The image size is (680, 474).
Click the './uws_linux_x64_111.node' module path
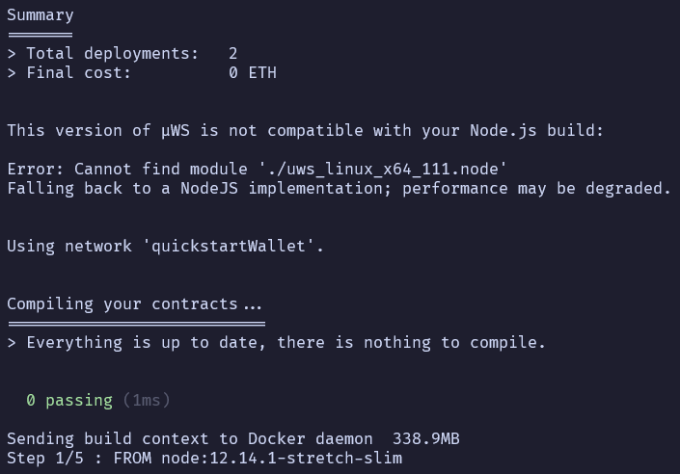tap(382, 169)
